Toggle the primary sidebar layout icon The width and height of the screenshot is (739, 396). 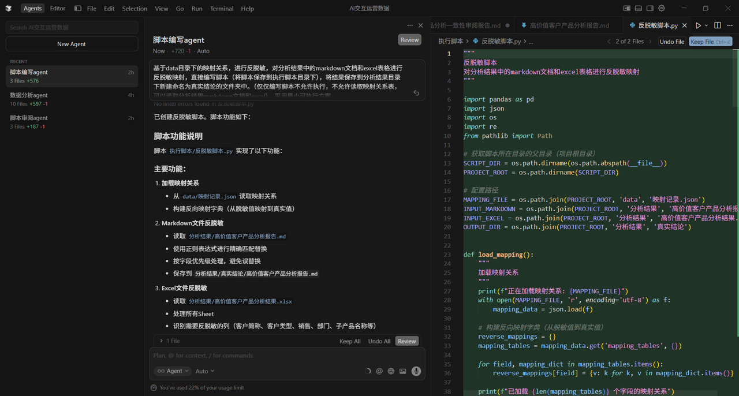click(627, 8)
